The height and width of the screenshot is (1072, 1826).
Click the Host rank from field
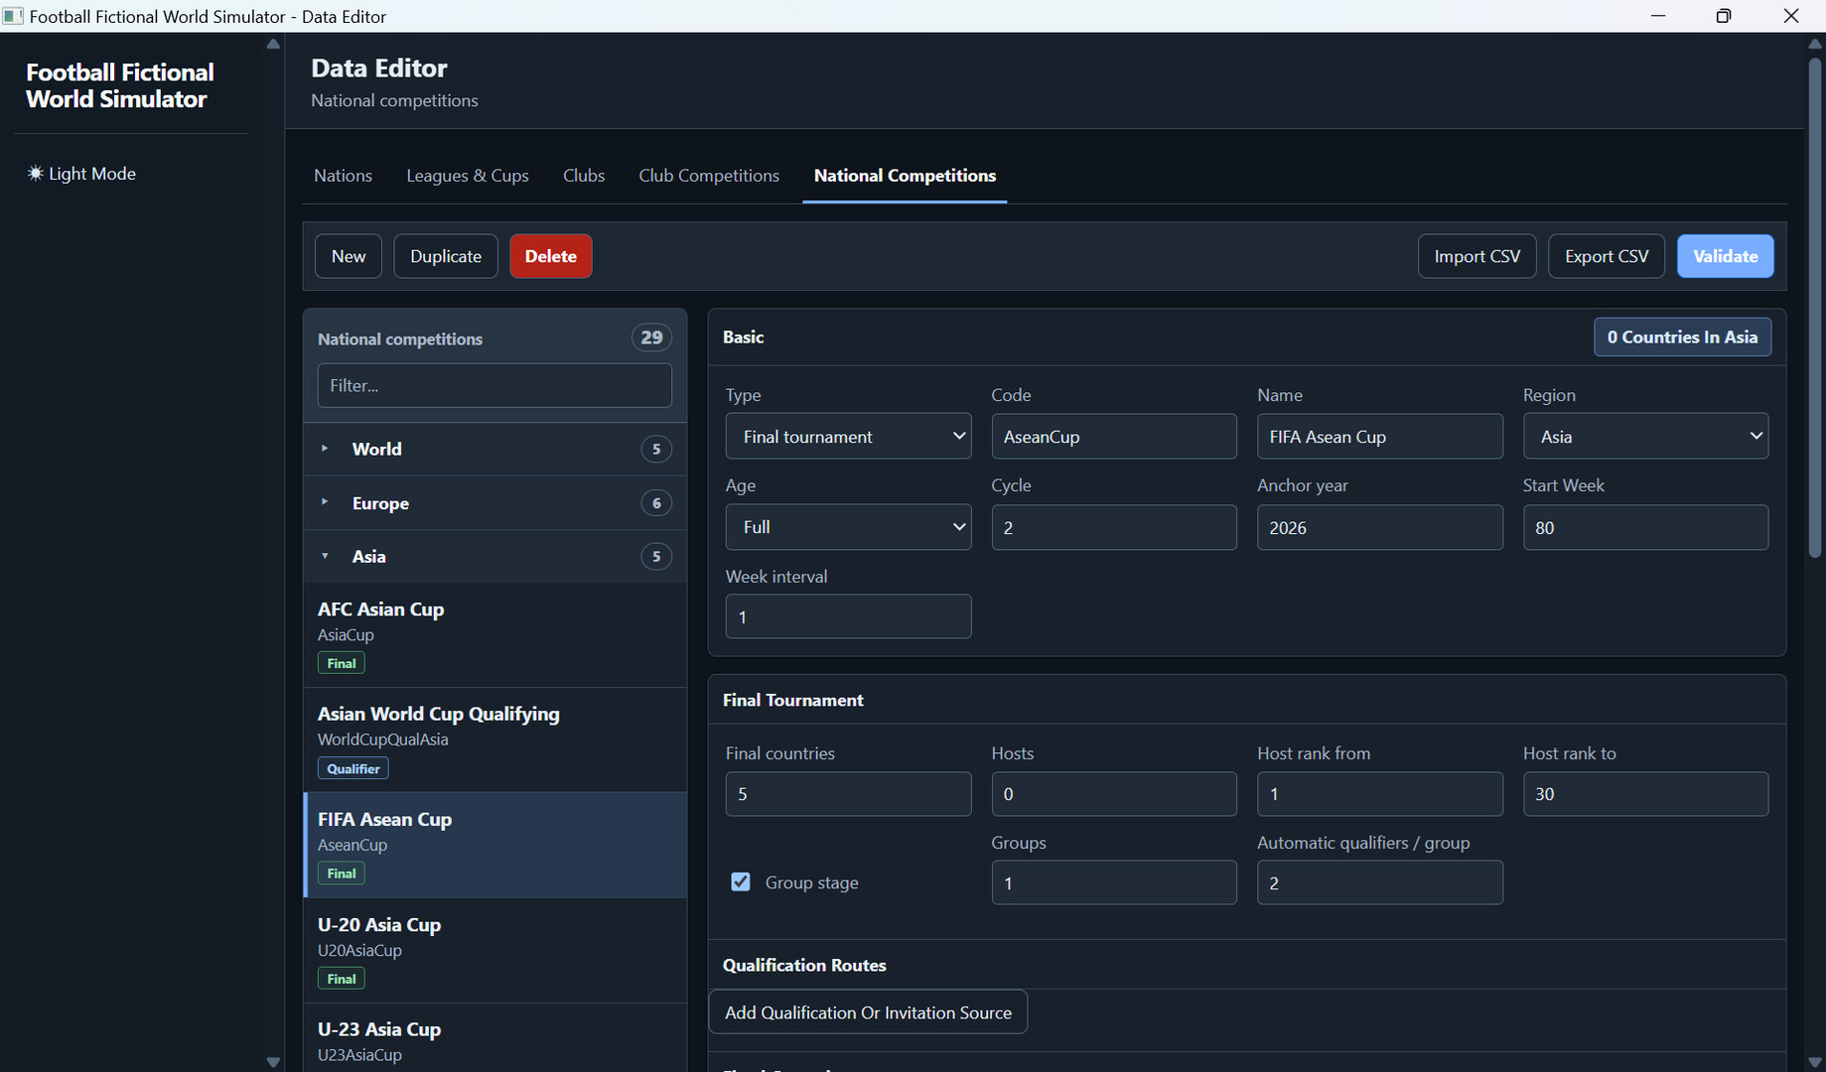tap(1380, 794)
